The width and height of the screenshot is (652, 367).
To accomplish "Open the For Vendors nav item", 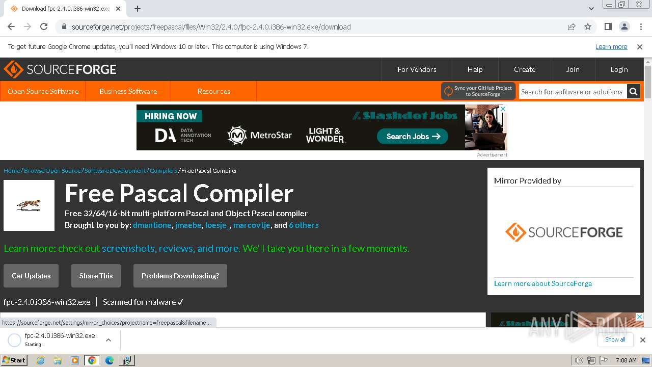I will tap(417, 69).
